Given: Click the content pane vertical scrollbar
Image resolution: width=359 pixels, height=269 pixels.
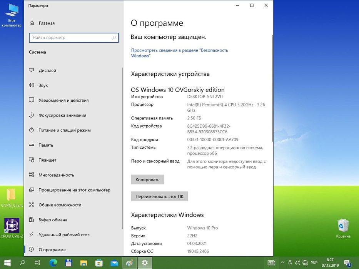Looking at the screenshot, I should 272,88.
